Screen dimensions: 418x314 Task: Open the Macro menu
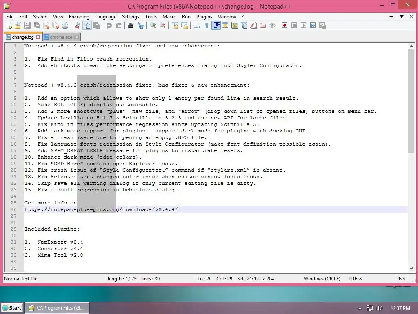169,16
